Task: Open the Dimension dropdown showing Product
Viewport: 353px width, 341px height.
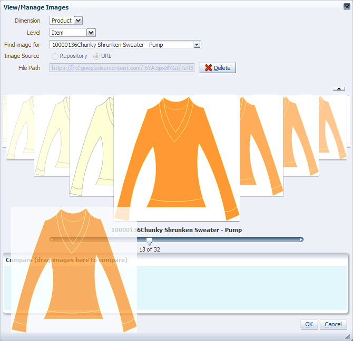Action: 79,21
